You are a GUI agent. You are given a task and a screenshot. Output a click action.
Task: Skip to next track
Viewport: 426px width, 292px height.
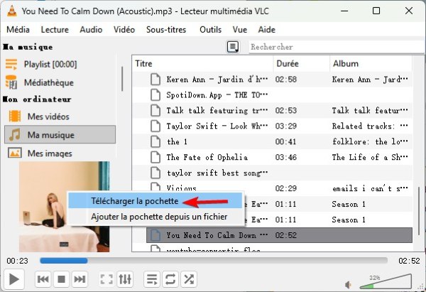point(80,279)
